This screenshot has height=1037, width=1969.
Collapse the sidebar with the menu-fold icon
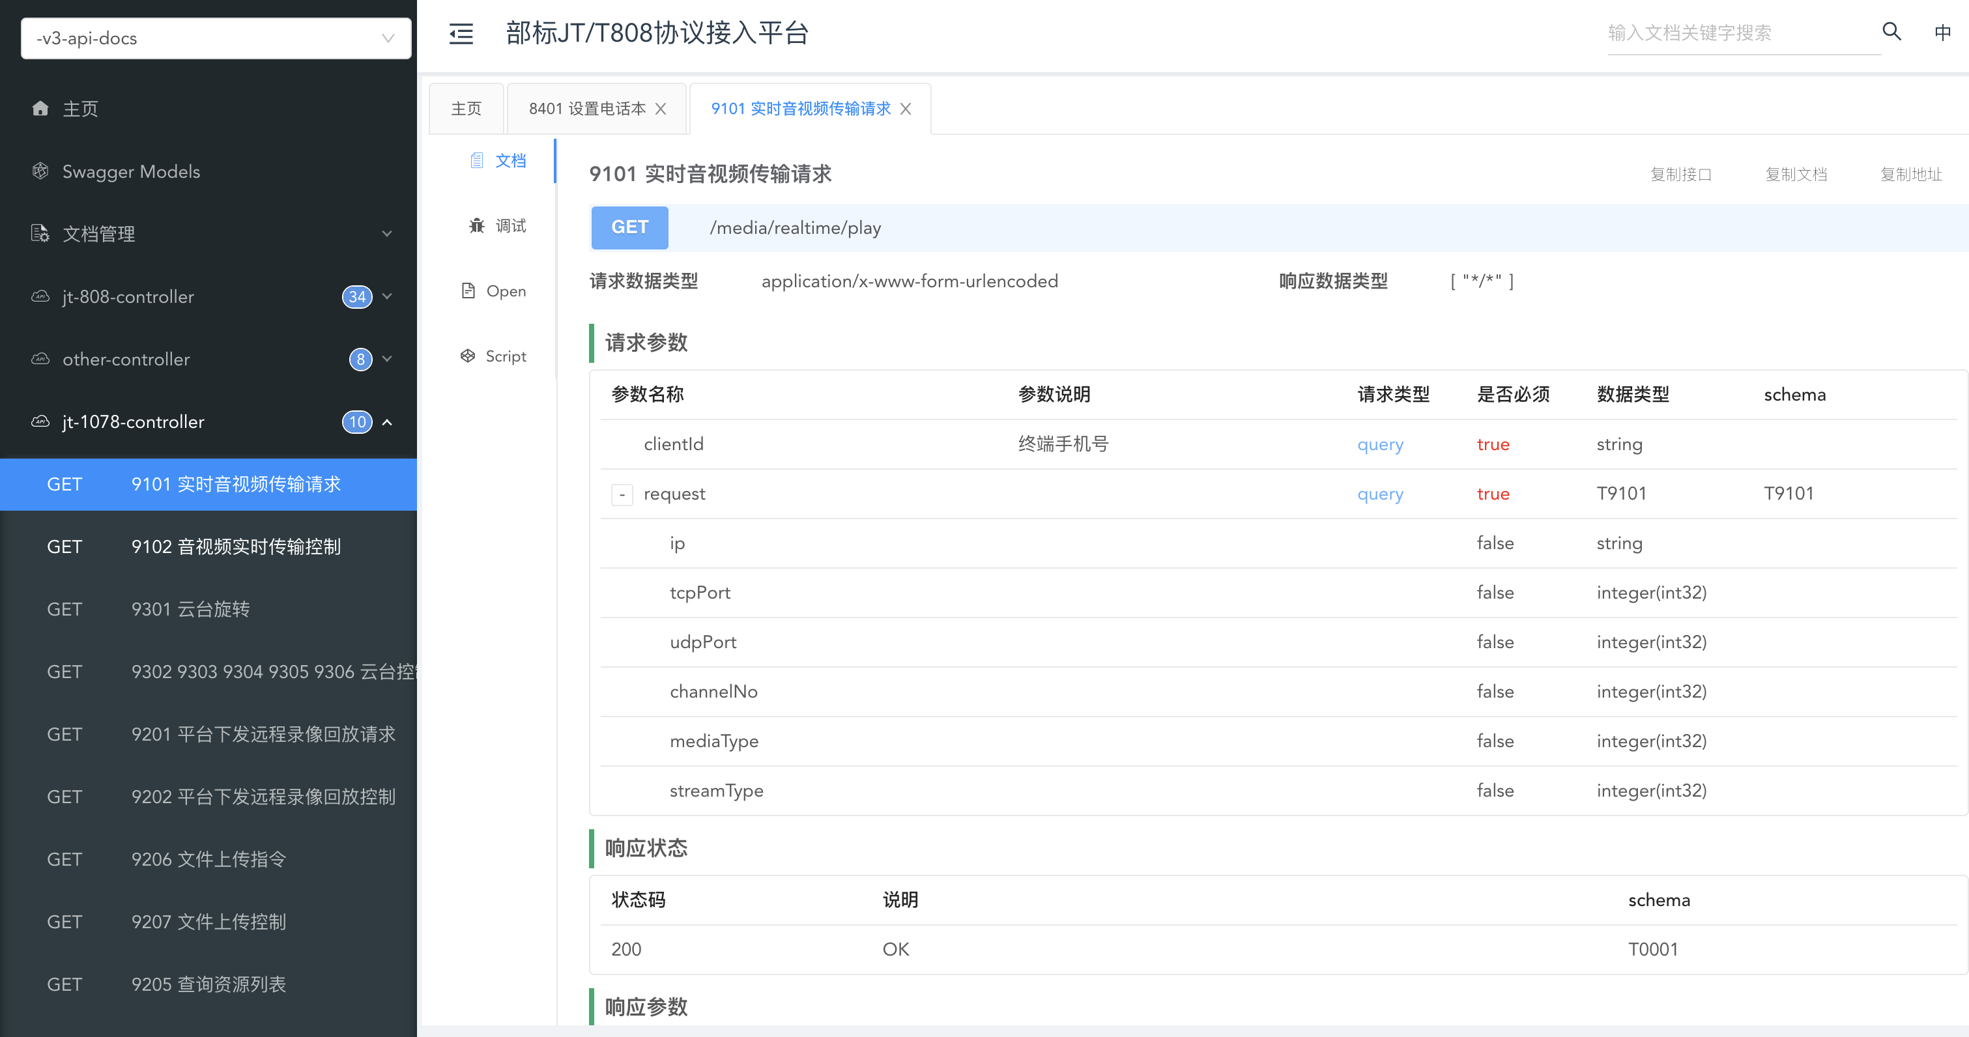pyautogui.click(x=461, y=34)
